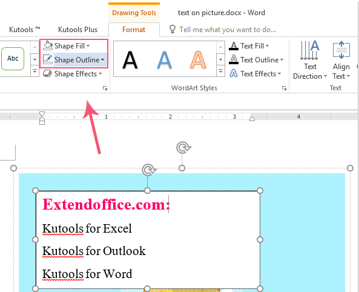Click the Shape Effects icon

[47, 73]
